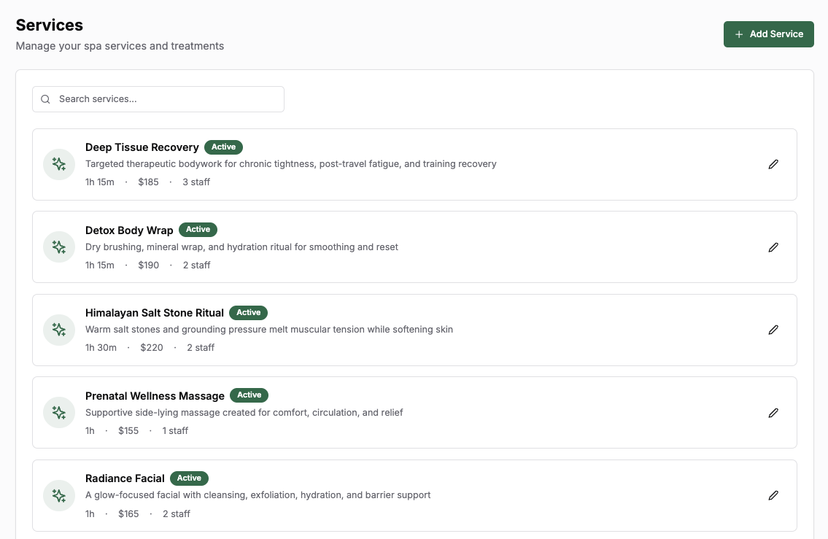Click the sparkle icon for Deep Tissue Recovery
828x539 pixels.
click(58, 164)
